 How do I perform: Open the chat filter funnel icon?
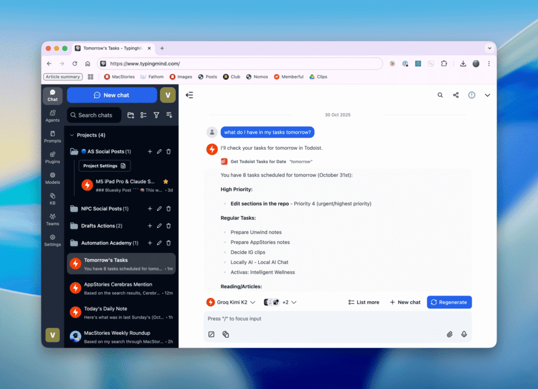click(156, 115)
